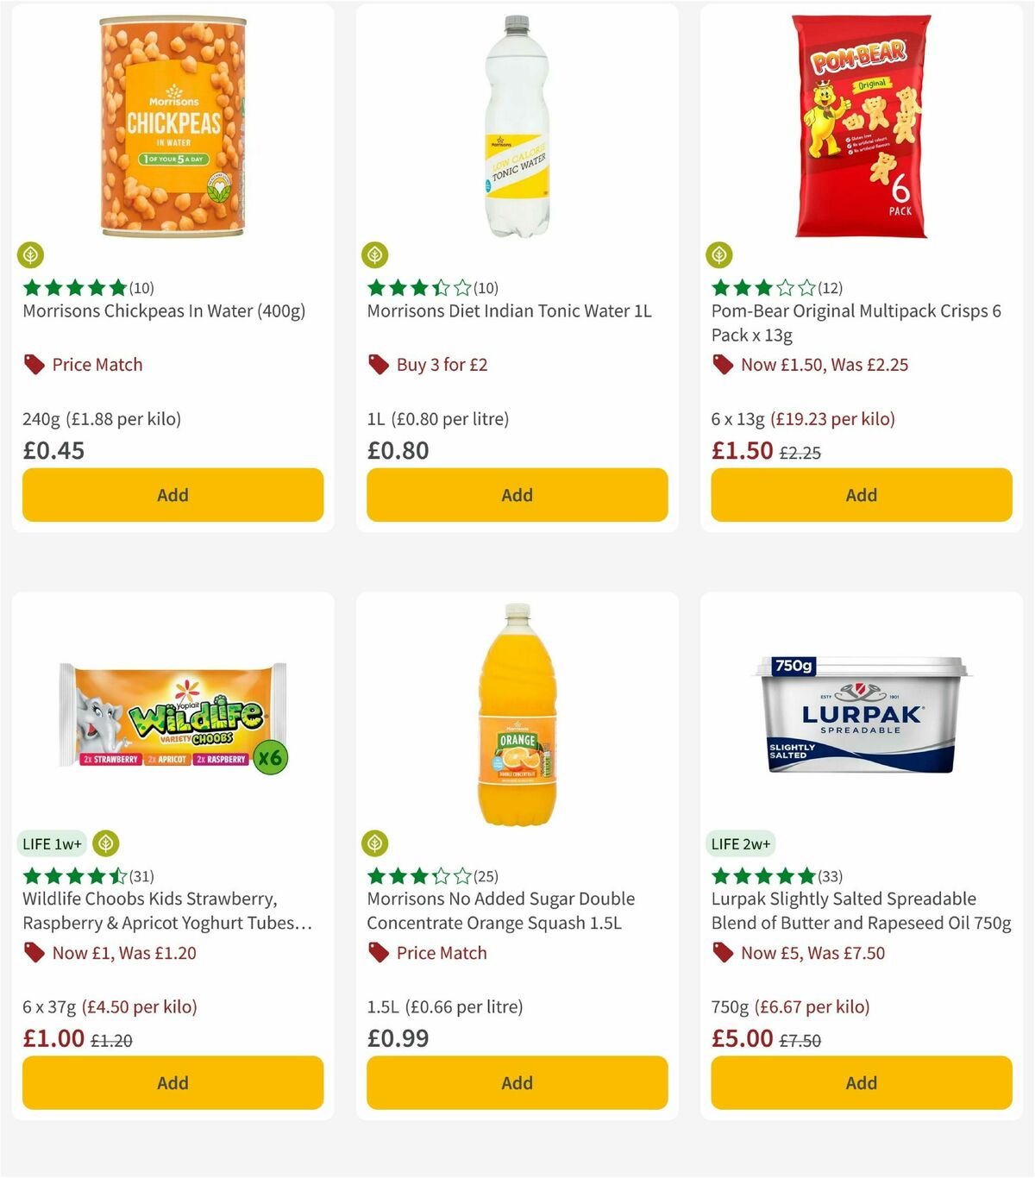Add Lurpak Slightly Salted Spreadable to basket
1035x1178 pixels.
[861, 1082]
